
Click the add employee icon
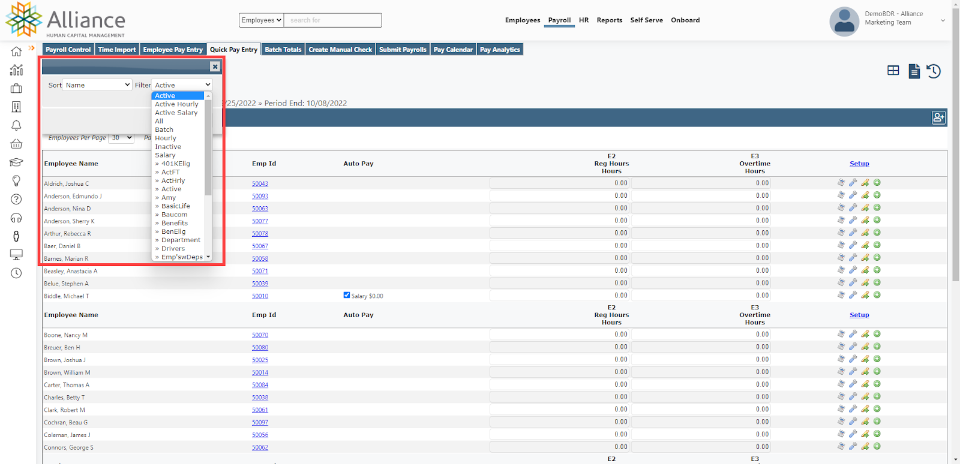pyautogui.click(x=938, y=117)
